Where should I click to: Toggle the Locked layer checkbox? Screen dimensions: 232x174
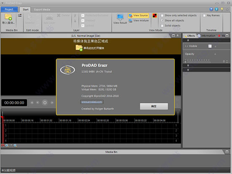83,26
